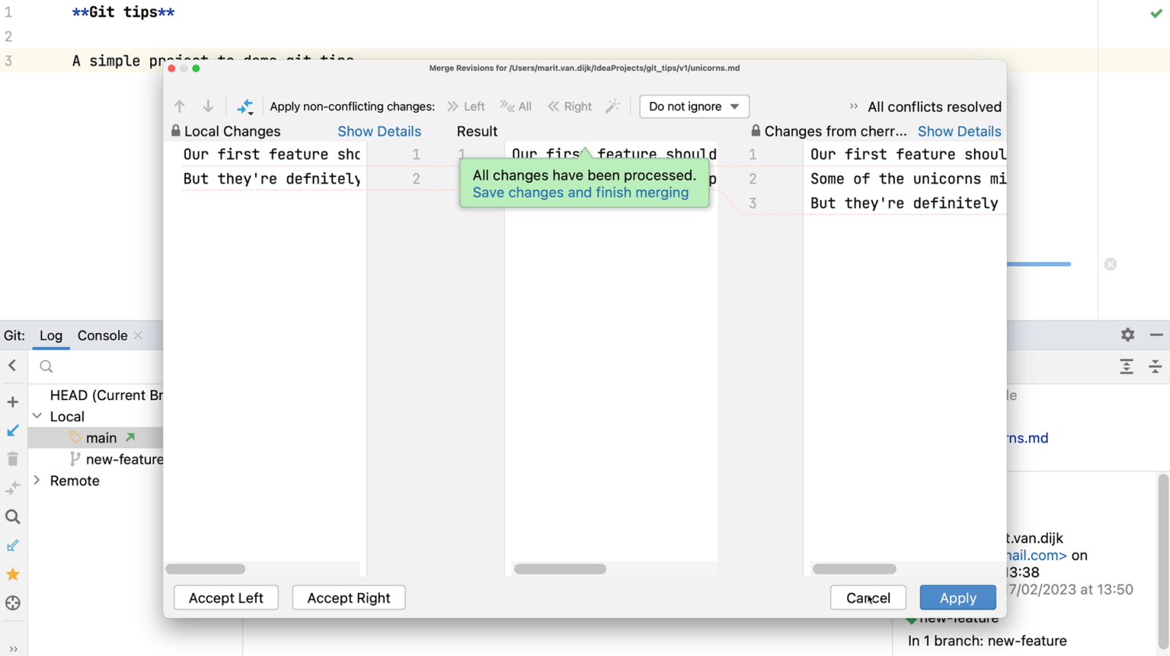Apply all non-conflicting changes with the All icon
Screen dimensions: 1170x656
[x=516, y=106]
